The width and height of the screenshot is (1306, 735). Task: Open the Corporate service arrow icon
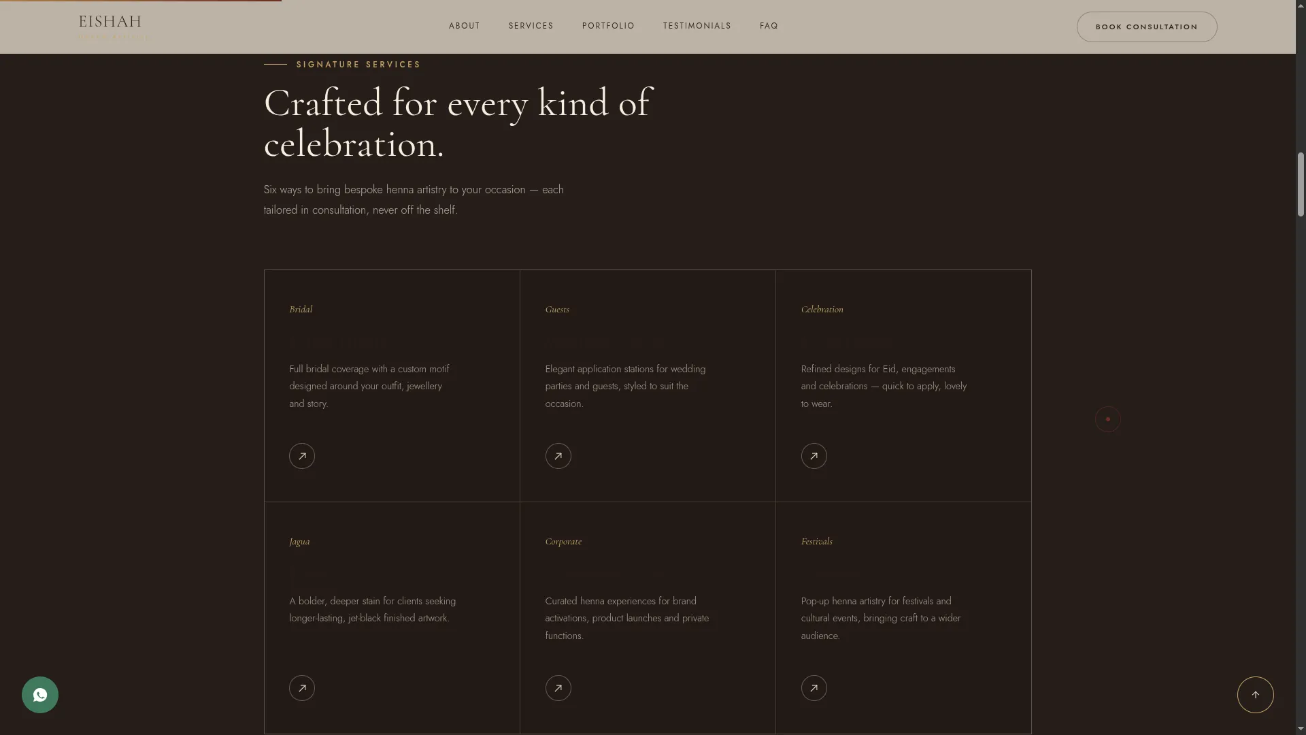click(558, 688)
